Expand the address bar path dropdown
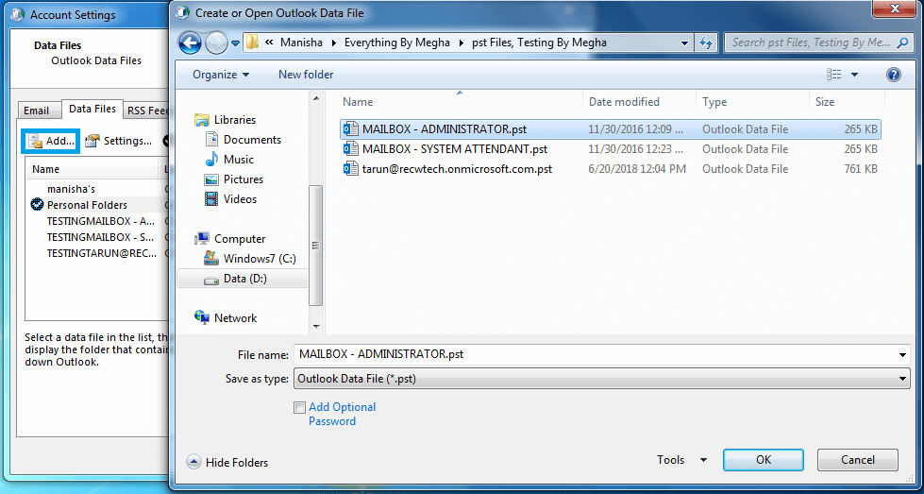Screen dimensions: 924x494 [x=684, y=43]
